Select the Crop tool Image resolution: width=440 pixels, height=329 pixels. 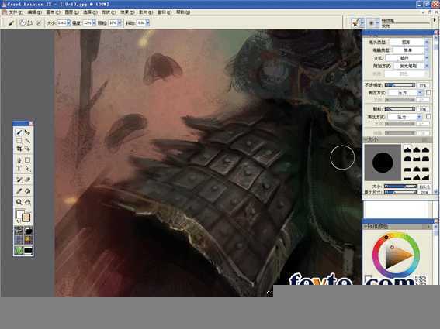[x=19, y=149]
